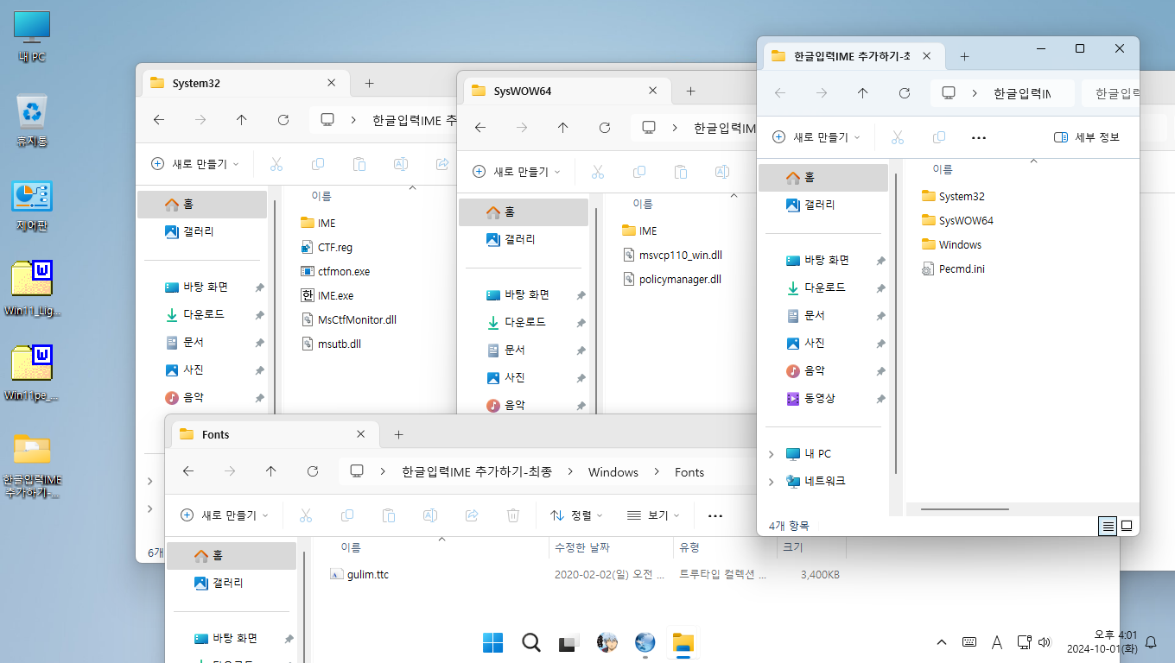
Task: Select the ctfmon.exe file in System32
Action: 343,271
